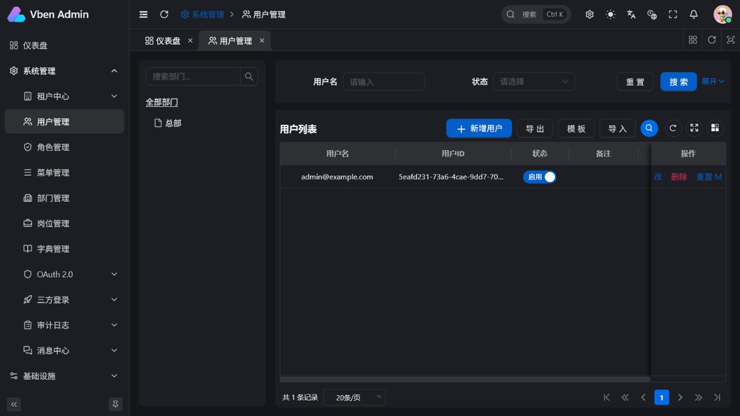740x416 pixels.
Task: Focus the 搜索部门 input
Action: click(193, 76)
